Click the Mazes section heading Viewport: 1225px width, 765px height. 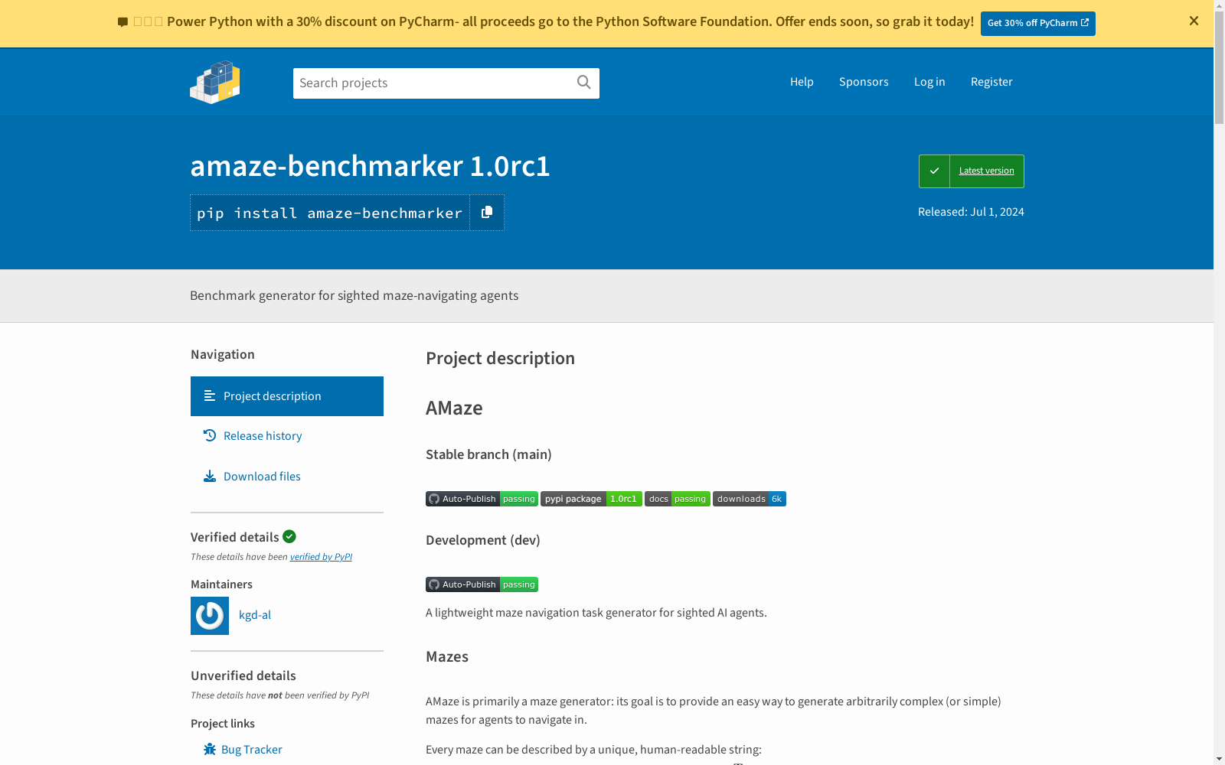pos(447,656)
